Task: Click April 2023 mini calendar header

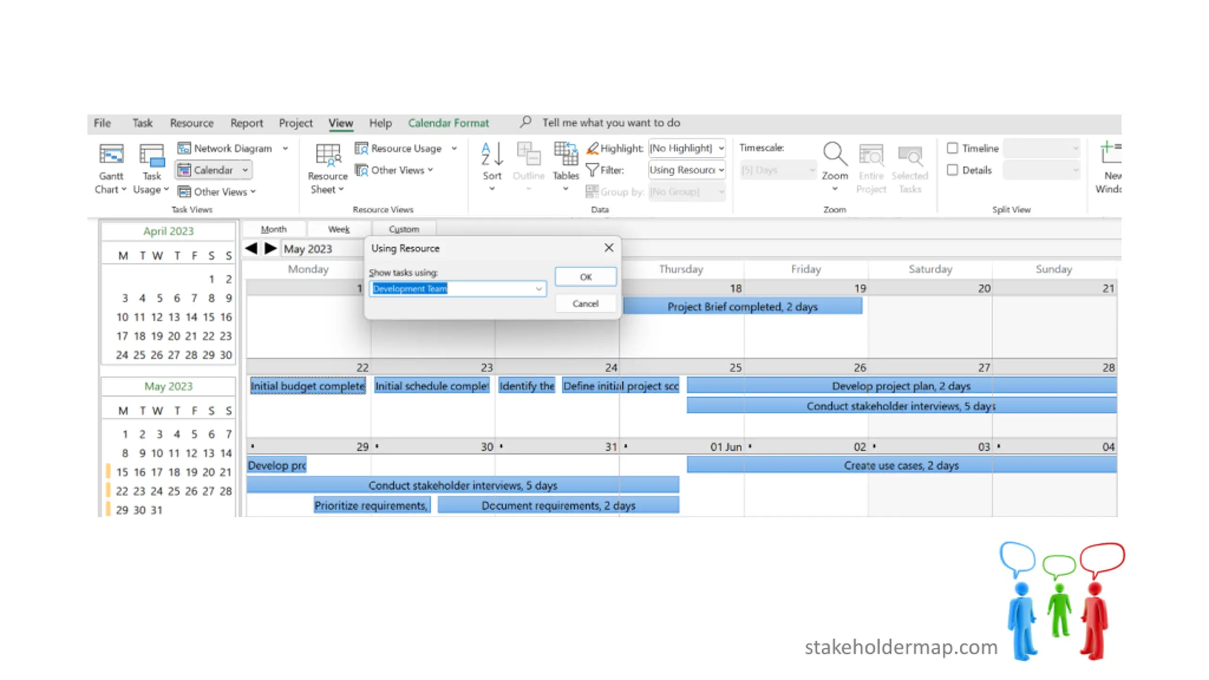Action: (169, 231)
